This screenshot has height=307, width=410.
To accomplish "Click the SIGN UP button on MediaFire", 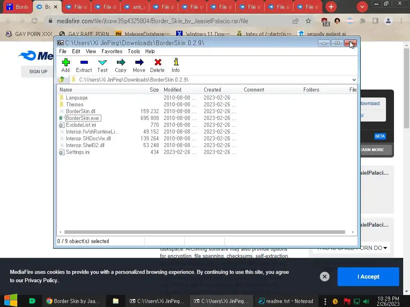I will (38, 72).
